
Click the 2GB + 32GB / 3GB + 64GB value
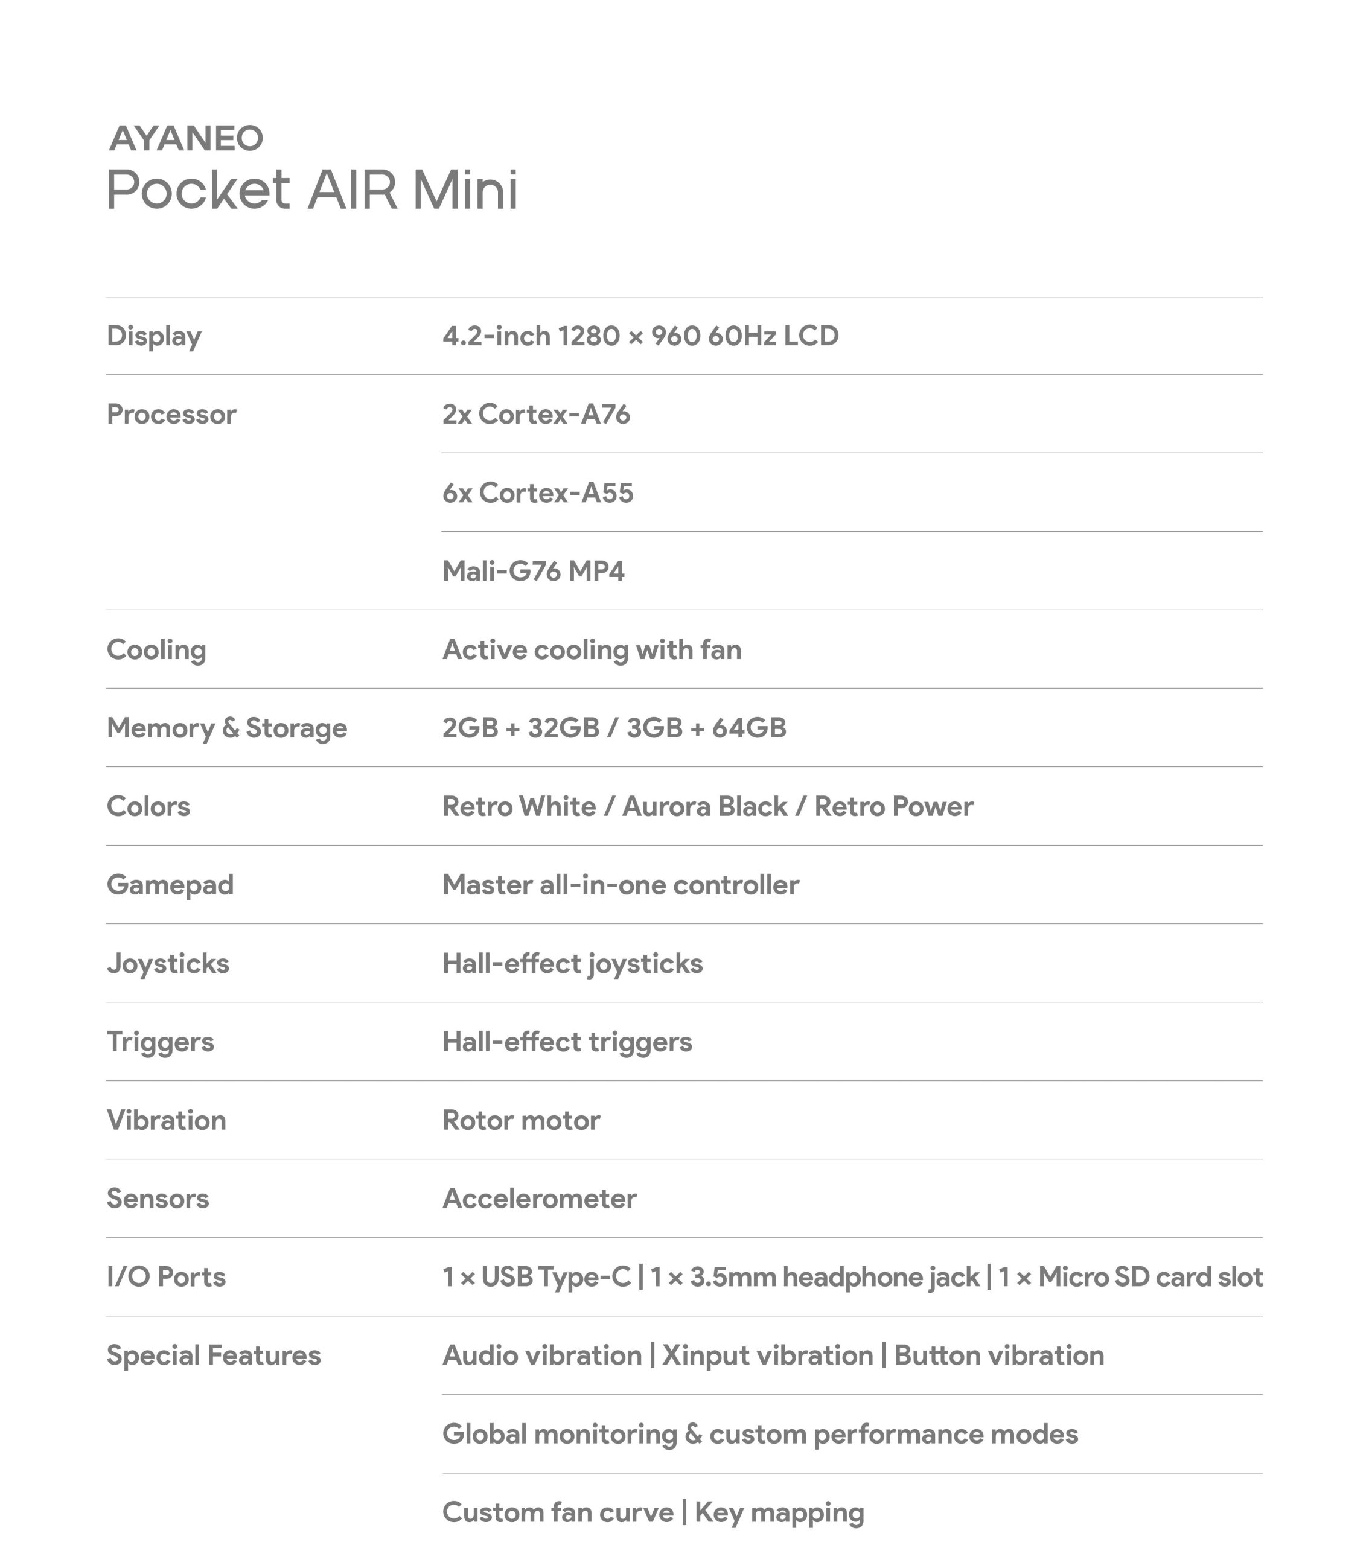tap(614, 728)
